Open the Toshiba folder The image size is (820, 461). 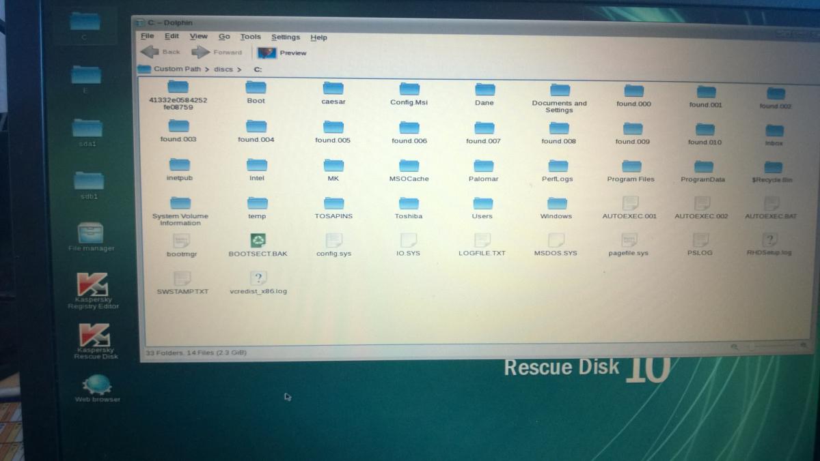409,208
